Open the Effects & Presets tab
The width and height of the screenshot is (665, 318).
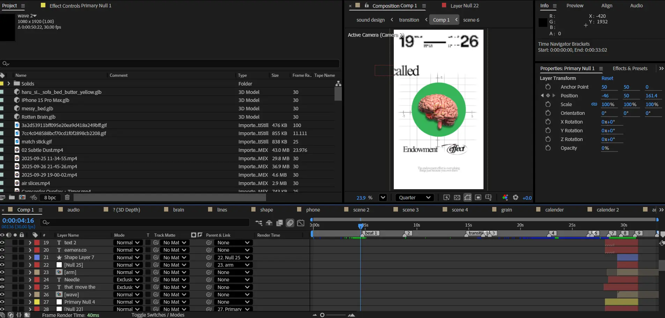(630, 68)
